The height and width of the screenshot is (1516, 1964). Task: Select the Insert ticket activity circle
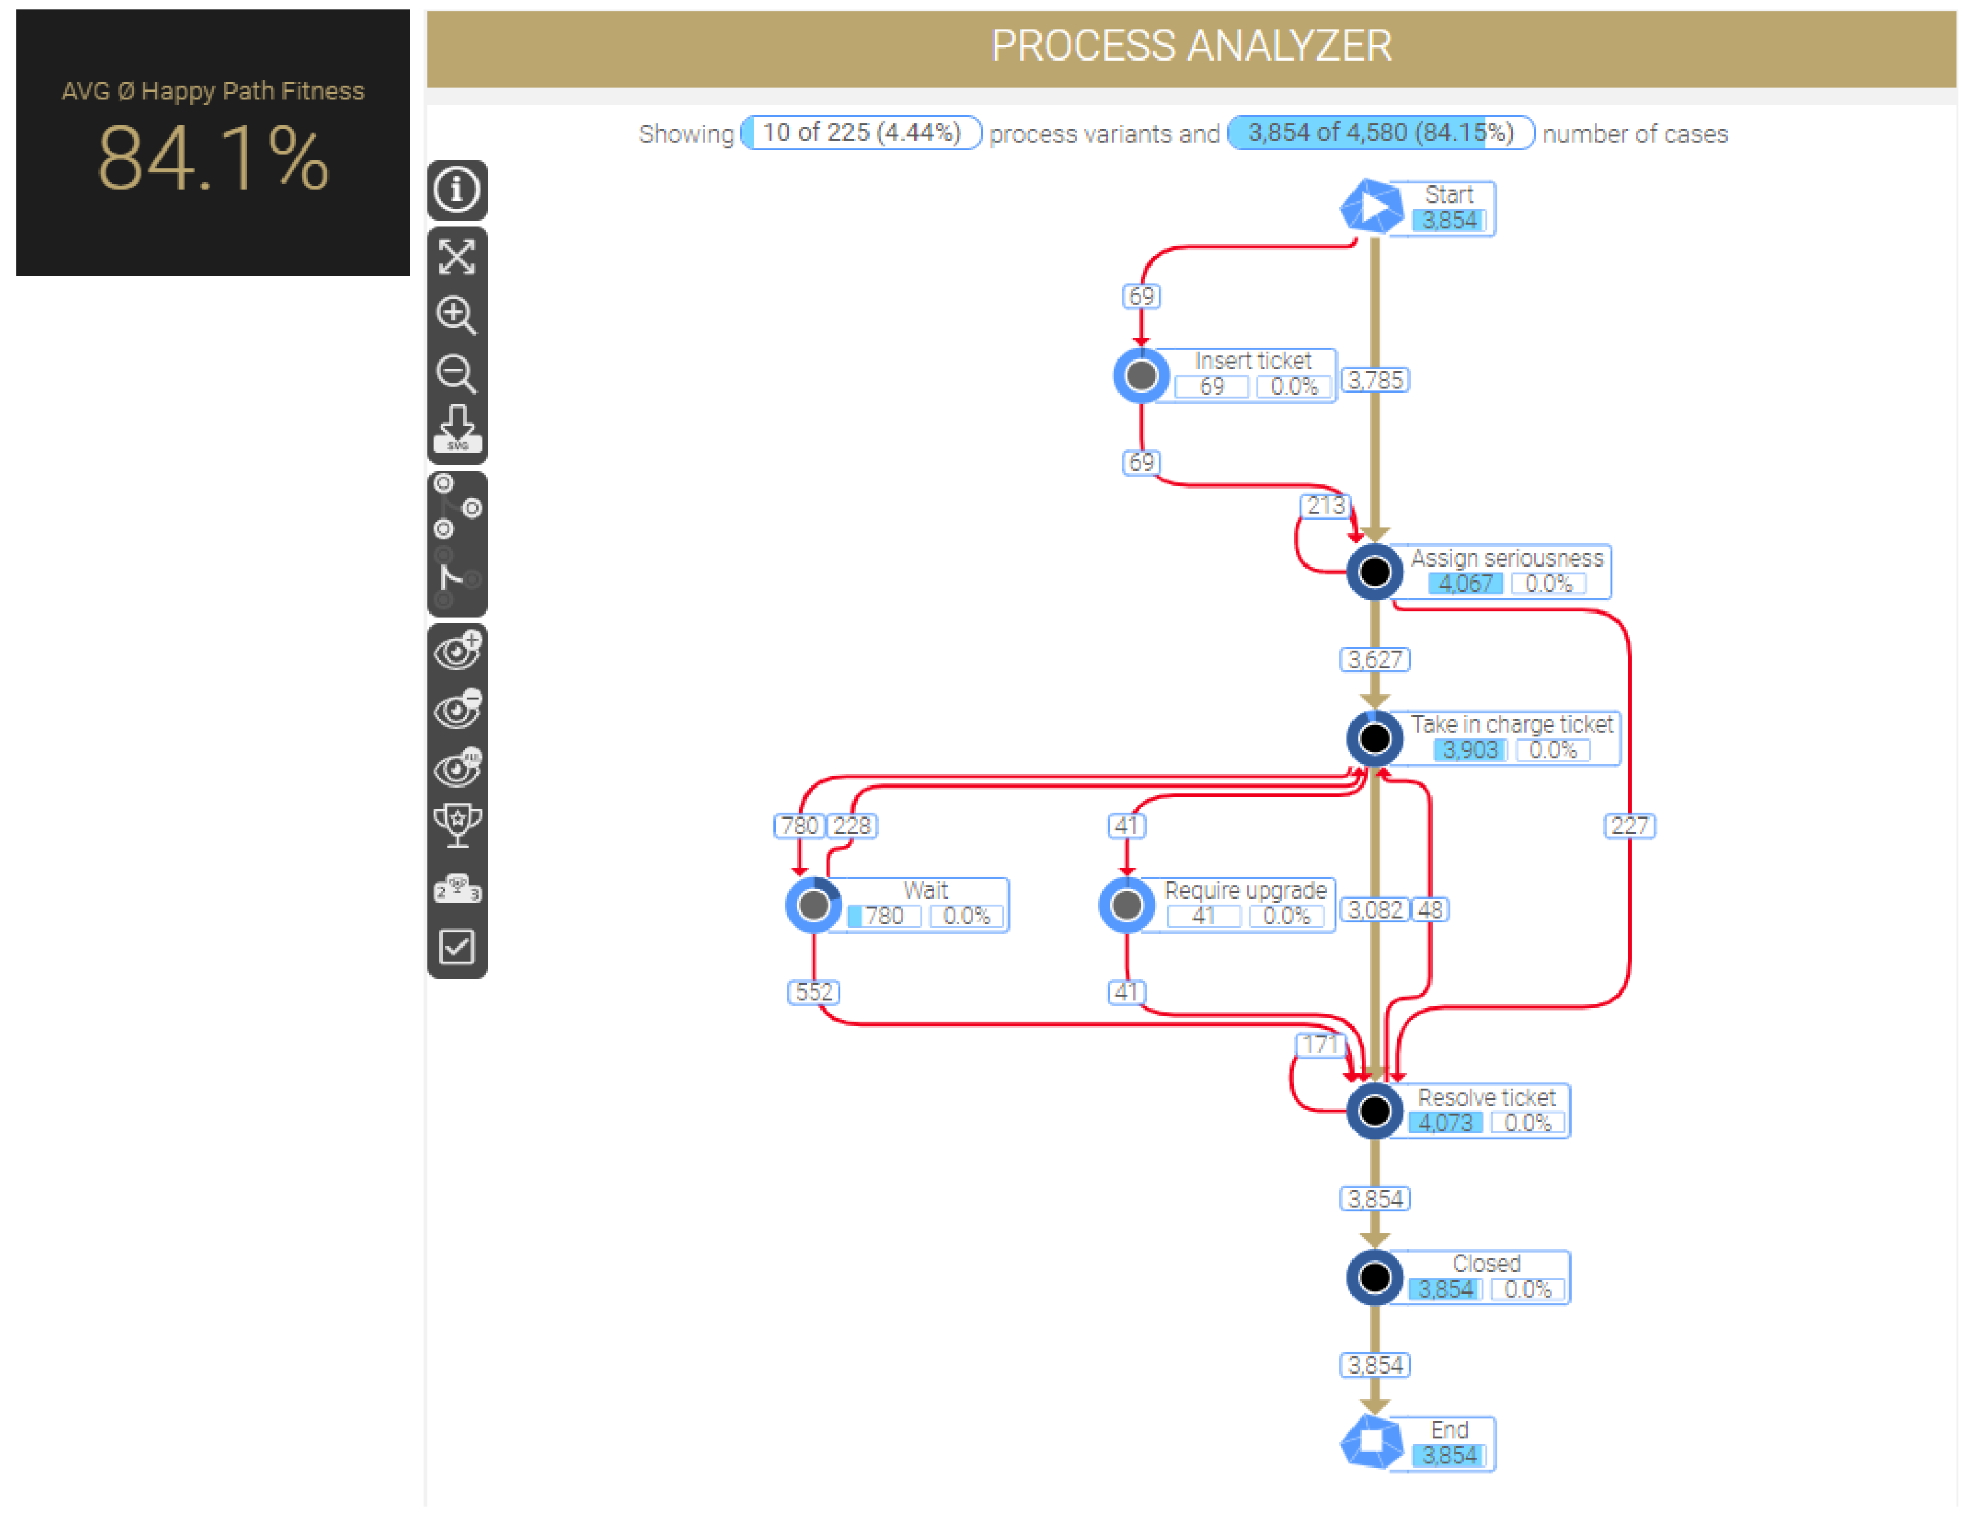(x=1141, y=375)
